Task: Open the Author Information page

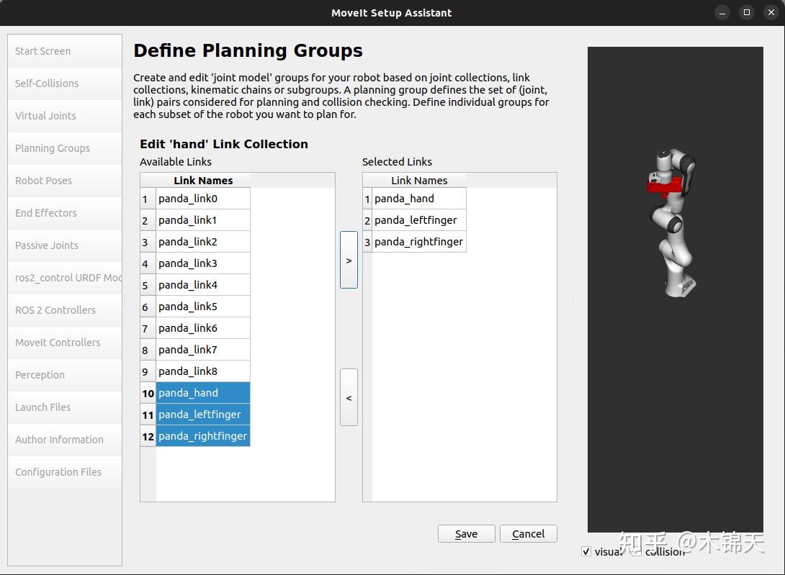Action: [x=59, y=440]
